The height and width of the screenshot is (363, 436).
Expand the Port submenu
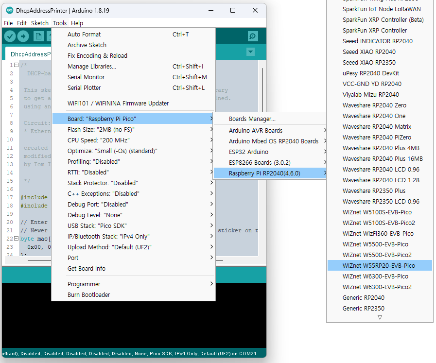pos(134,258)
